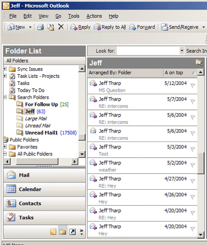
Task: Open the New item dropdown arrow
Action: [x=30, y=27]
